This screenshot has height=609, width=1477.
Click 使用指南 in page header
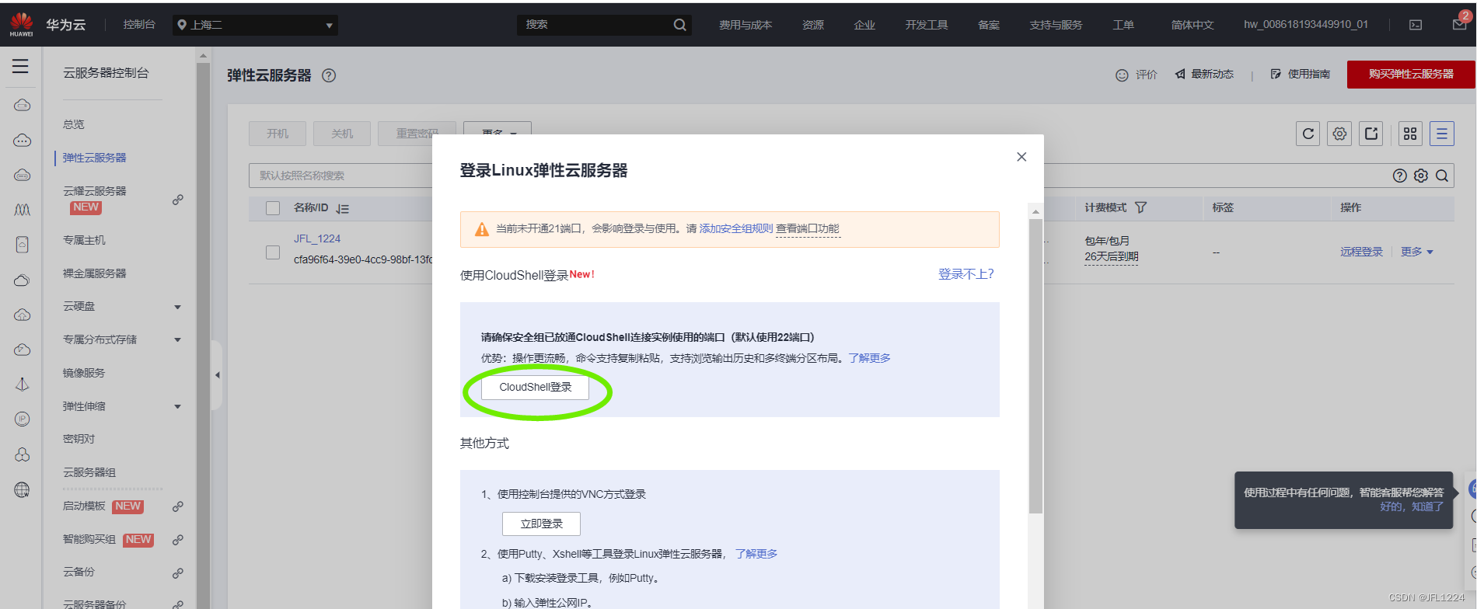[1301, 74]
